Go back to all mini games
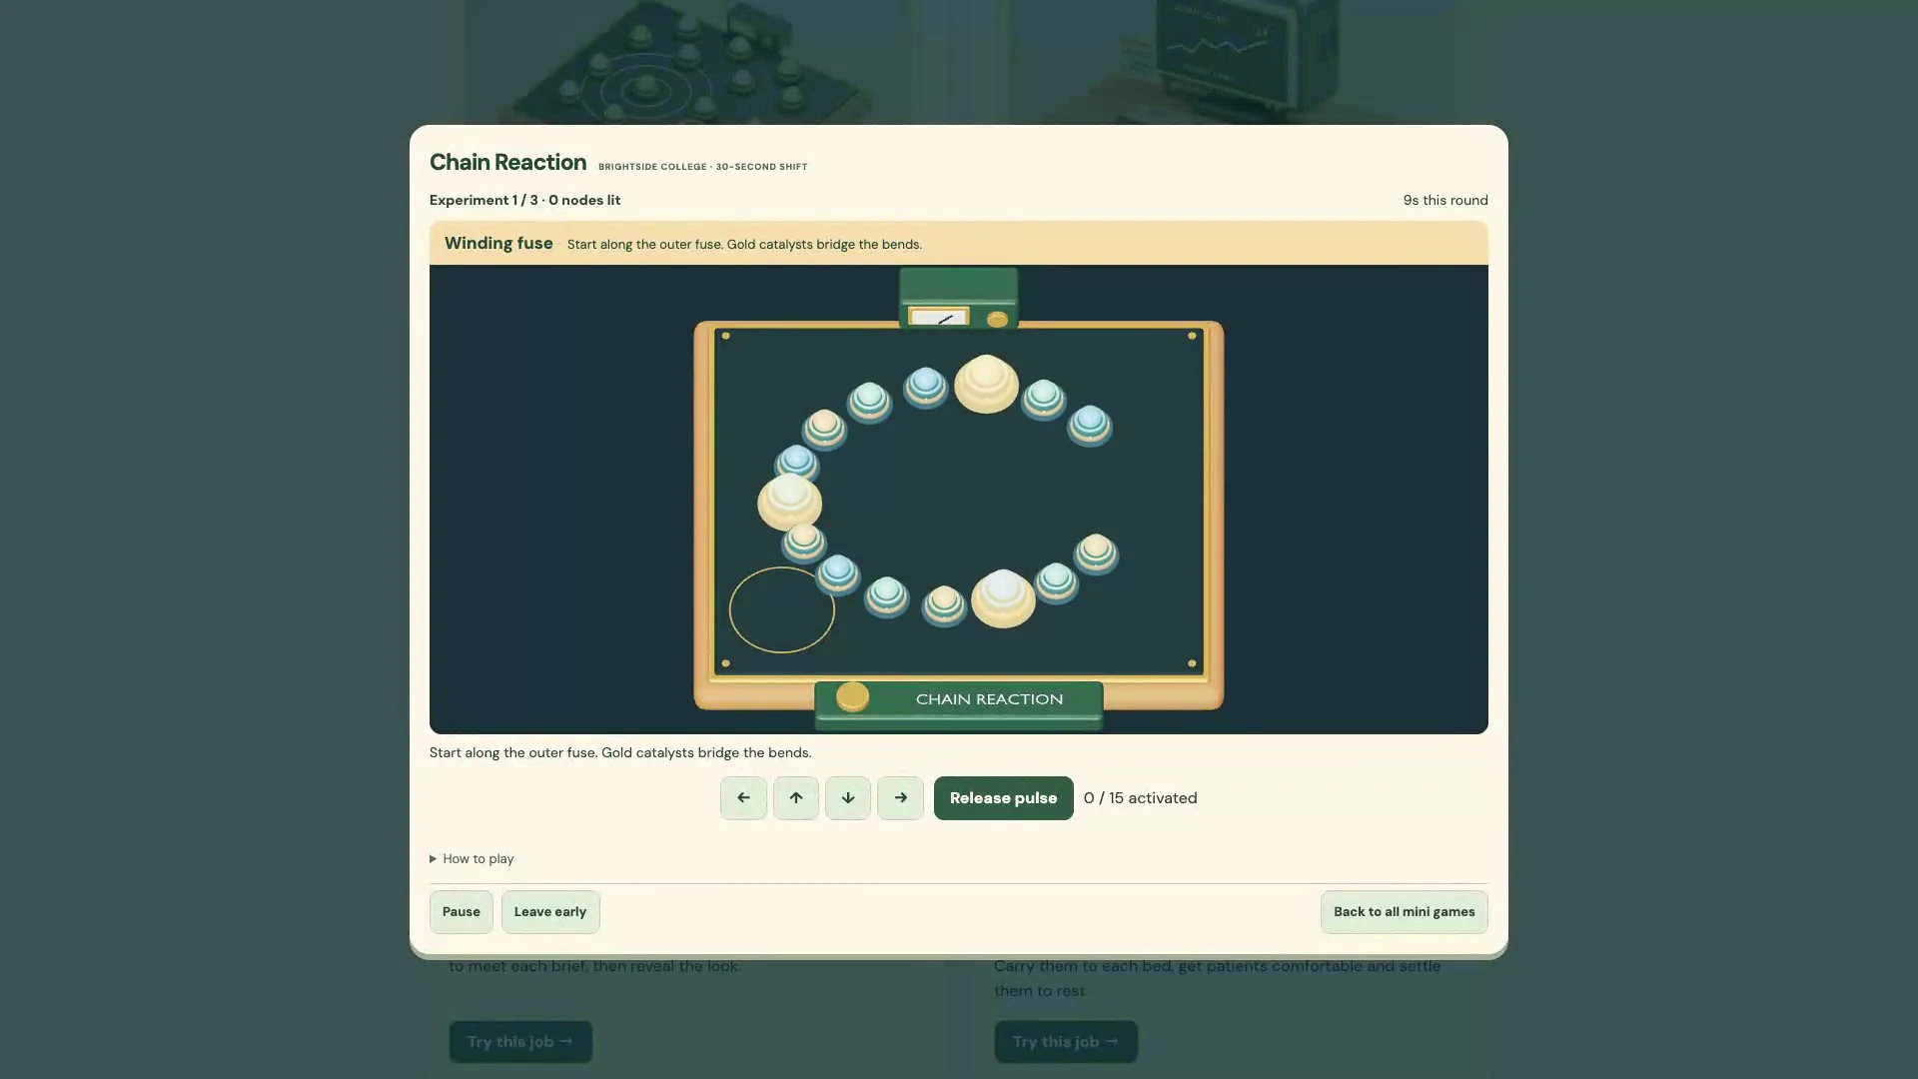This screenshot has height=1079, width=1918. (1404, 911)
